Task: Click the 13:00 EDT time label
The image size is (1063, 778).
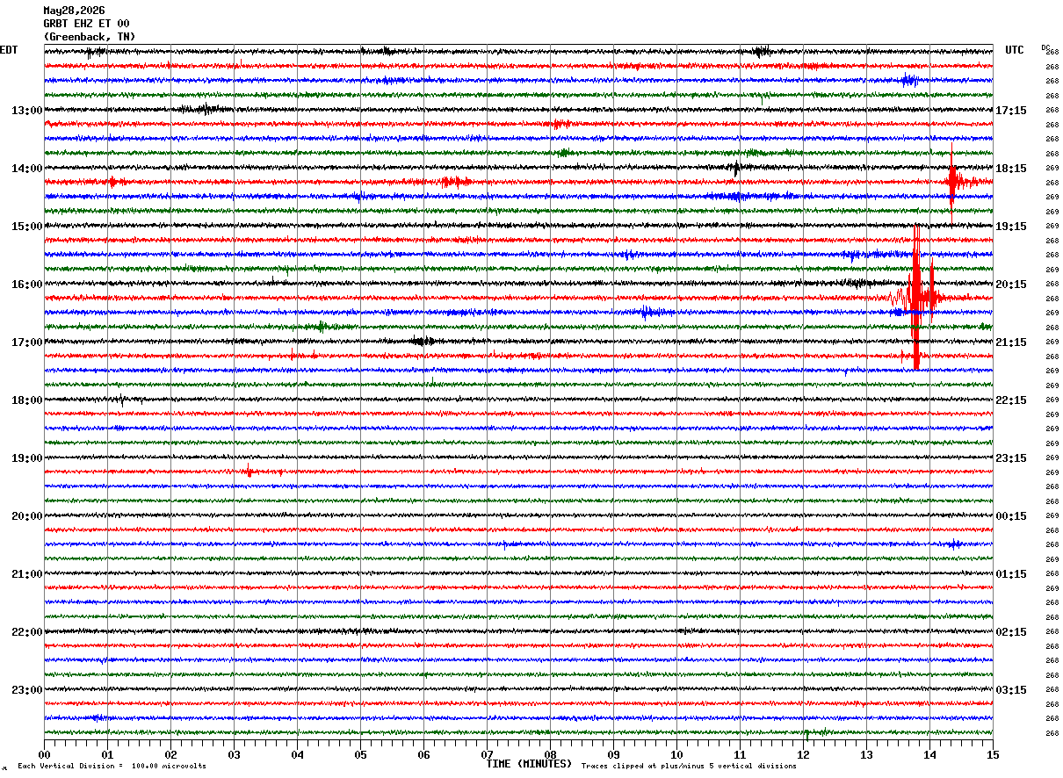Action: pyautogui.click(x=26, y=111)
